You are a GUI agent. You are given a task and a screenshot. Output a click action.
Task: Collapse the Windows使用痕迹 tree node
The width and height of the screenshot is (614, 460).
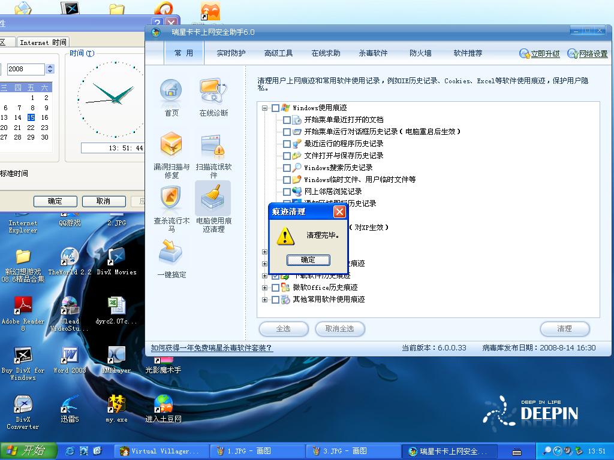264,108
